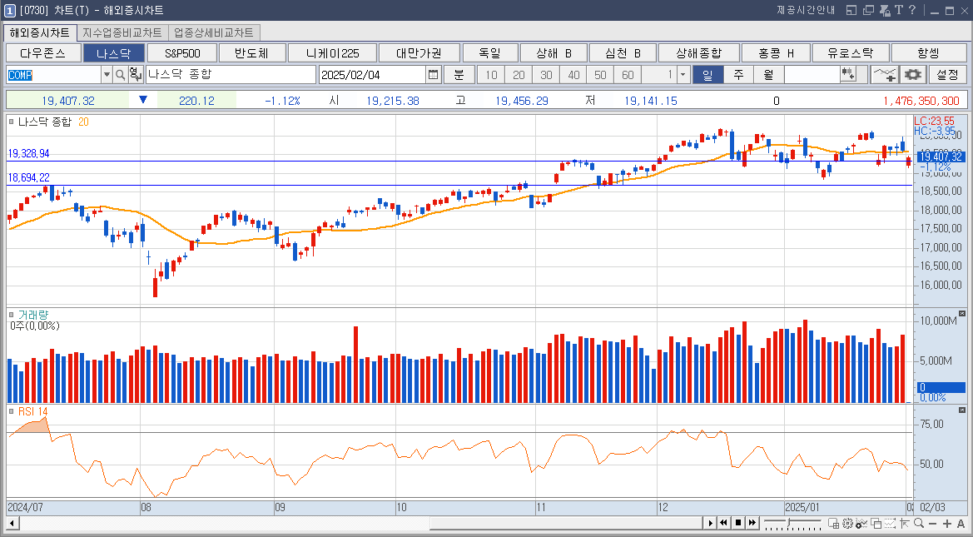
Task: Click the bottom magnifier zoom icon
Action: tap(919, 524)
